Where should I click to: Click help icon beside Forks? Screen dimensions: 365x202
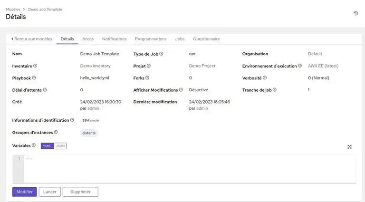(147, 78)
